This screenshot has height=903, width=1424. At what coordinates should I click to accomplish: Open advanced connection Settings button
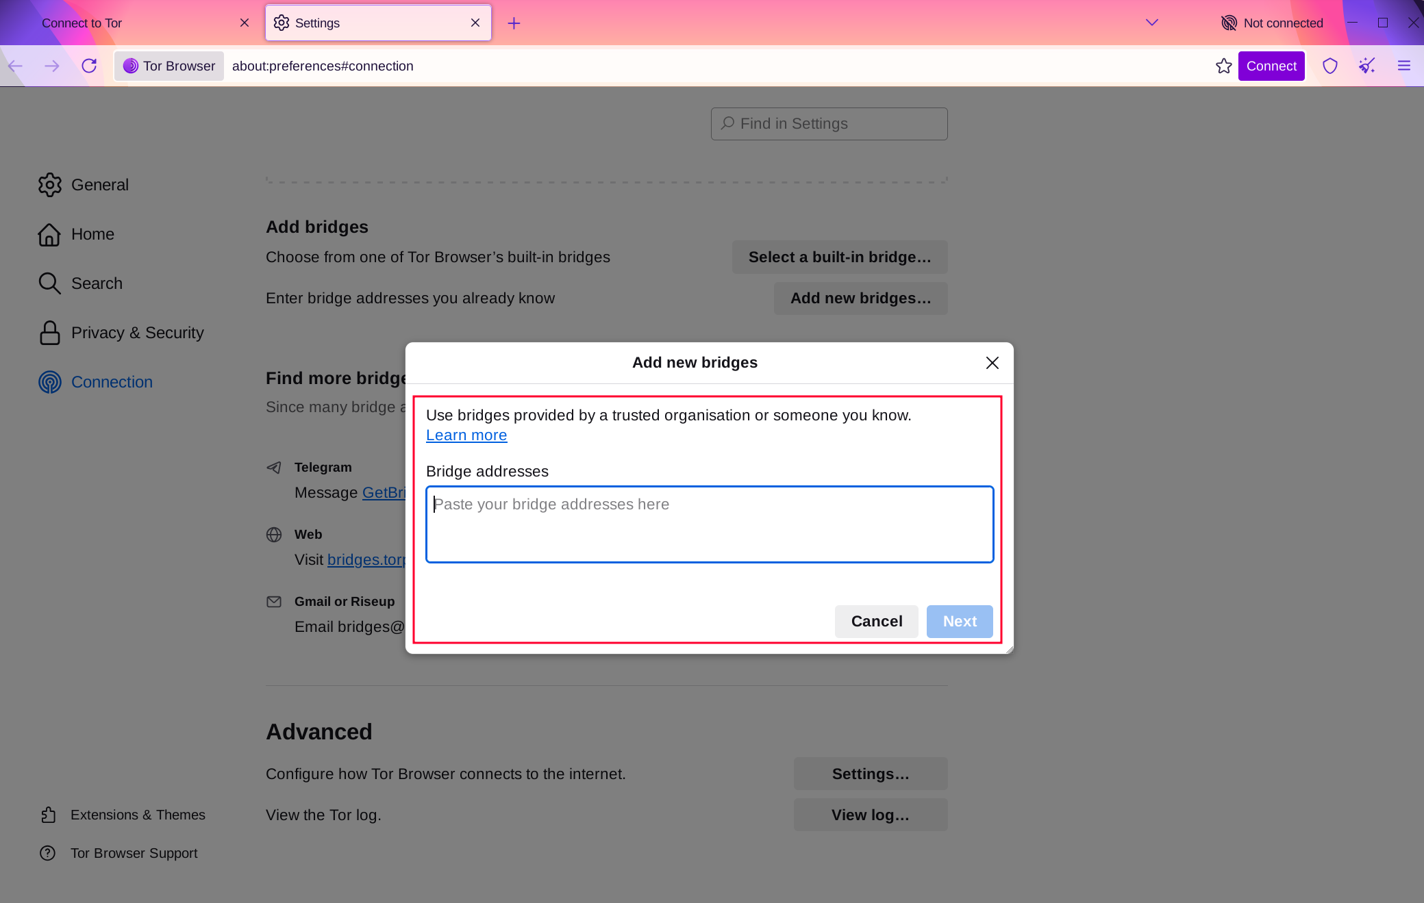click(871, 774)
